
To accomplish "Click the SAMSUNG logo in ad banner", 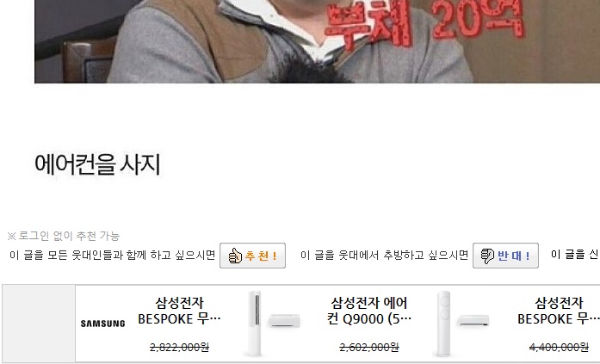I will click(x=102, y=324).
